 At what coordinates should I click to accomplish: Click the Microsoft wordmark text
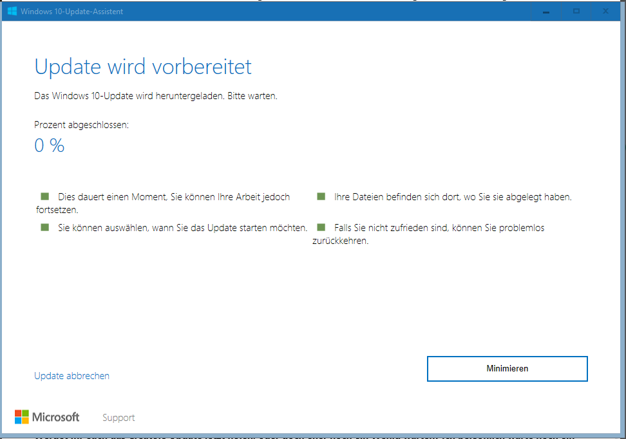click(x=55, y=417)
